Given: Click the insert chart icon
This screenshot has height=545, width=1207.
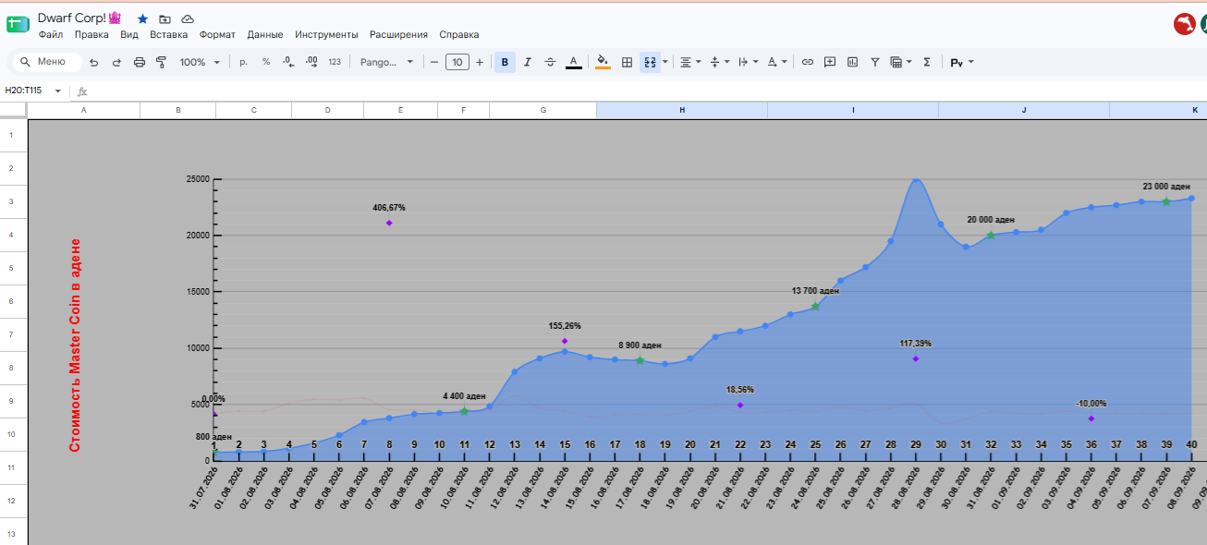Looking at the screenshot, I should [x=852, y=62].
